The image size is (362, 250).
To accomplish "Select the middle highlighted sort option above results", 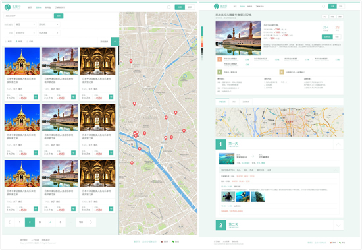I will pyautogui.click(x=19, y=41).
